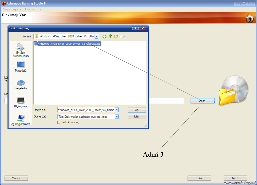The height and width of the screenshot is (185, 257).
Task: Click the green back arrow icon
Action: (x=104, y=36)
